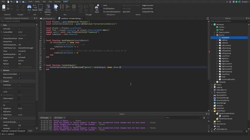This screenshot has height=140, width=250.
Task: Click the SoundService icon in Explorer
Action: pos(214,124)
